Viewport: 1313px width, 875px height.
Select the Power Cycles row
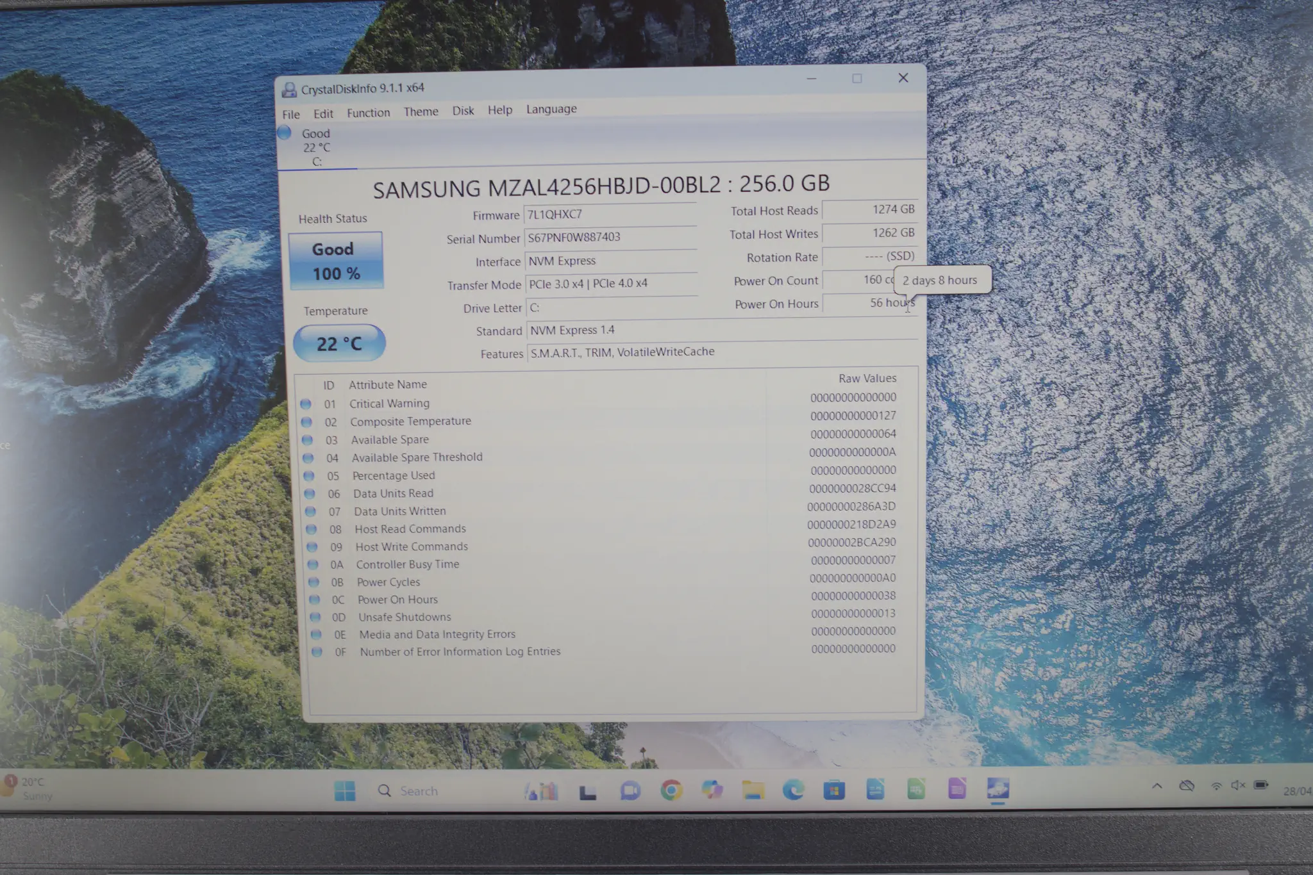coord(603,580)
